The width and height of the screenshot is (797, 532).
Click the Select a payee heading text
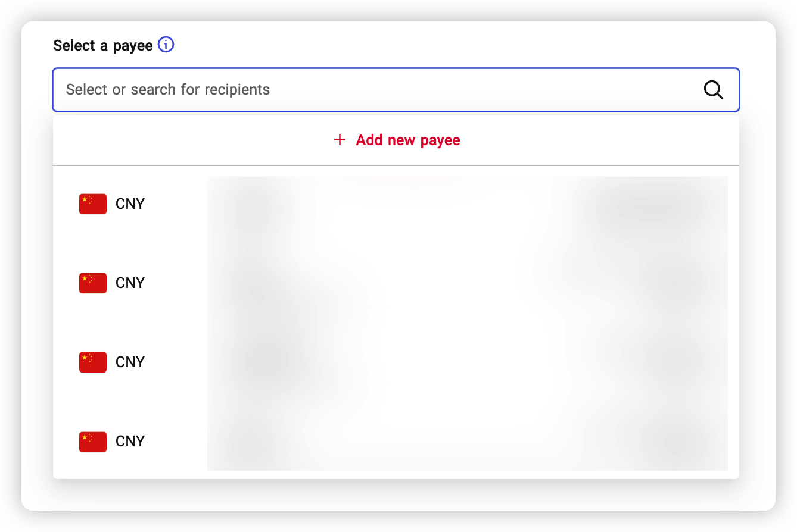[x=102, y=46]
